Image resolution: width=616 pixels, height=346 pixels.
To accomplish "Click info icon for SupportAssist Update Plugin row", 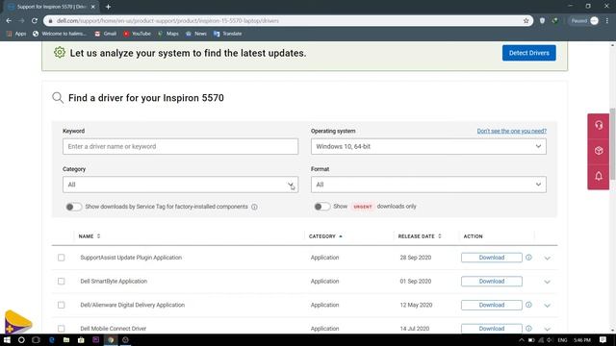I will [528, 258].
